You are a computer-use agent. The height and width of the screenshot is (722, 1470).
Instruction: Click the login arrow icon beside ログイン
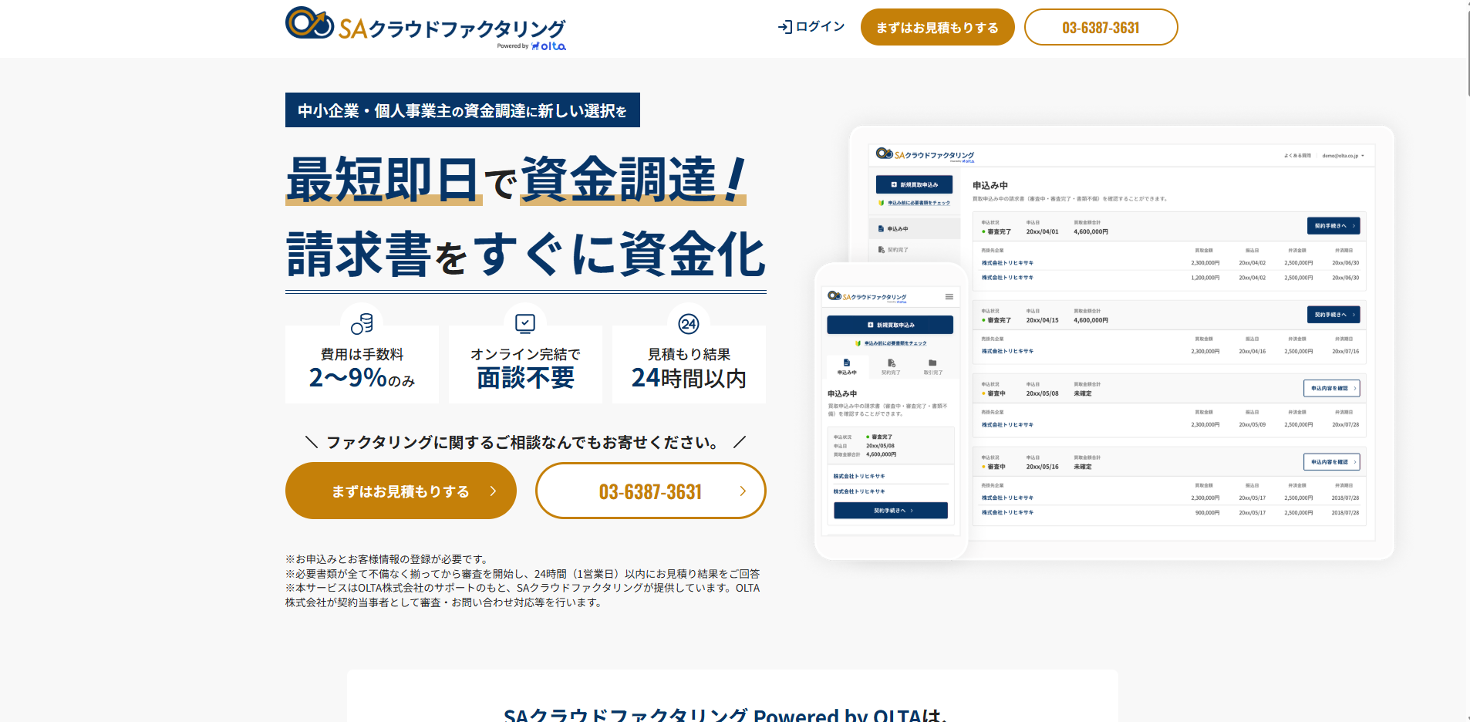tap(785, 27)
